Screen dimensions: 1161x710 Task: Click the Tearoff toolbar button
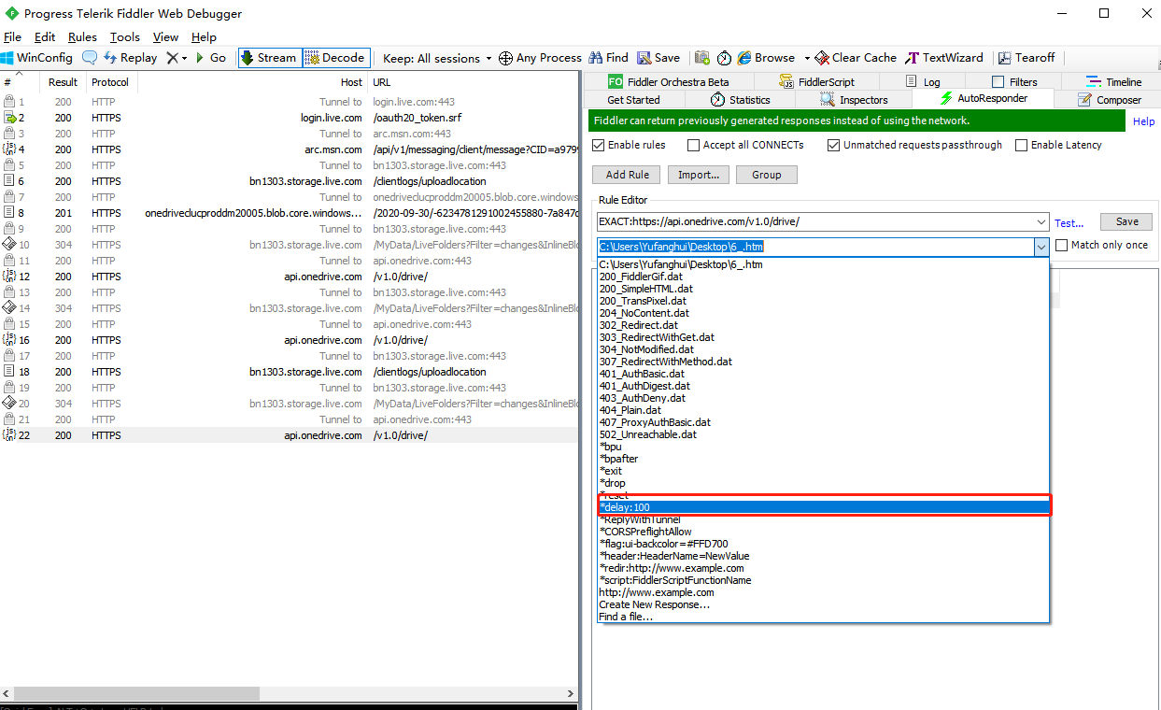(1026, 58)
